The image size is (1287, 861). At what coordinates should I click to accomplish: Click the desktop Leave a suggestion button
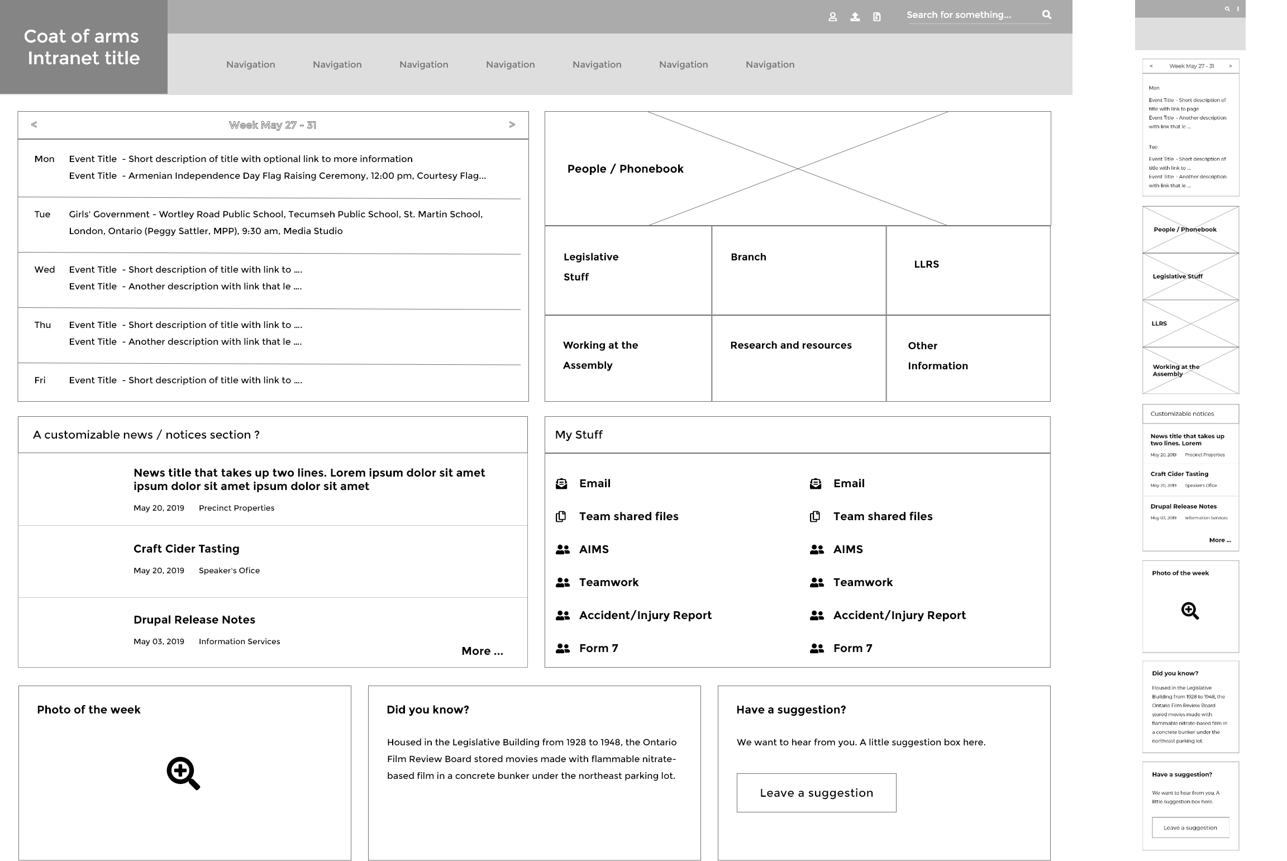[x=816, y=793]
